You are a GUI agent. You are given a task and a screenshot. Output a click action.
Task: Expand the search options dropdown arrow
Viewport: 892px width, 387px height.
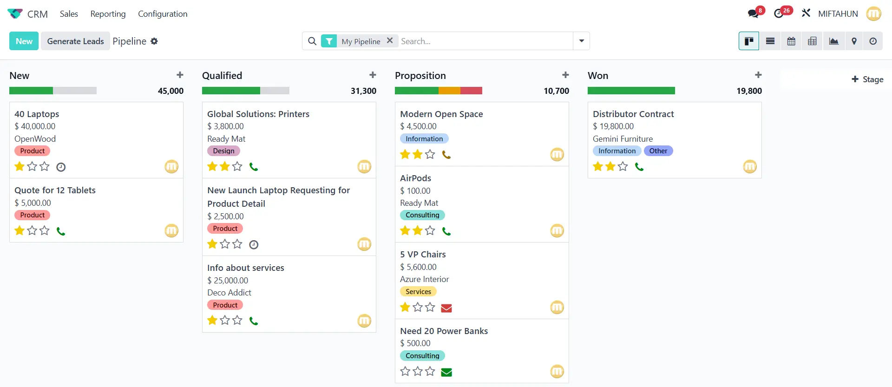(x=581, y=41)
